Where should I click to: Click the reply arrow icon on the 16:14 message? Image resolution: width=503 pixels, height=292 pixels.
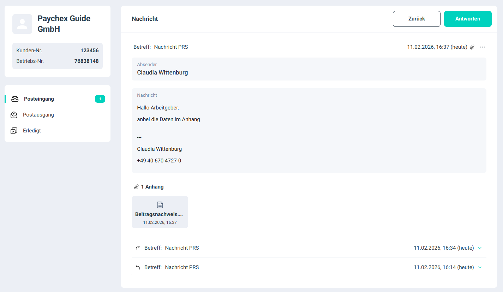click(x=138, y=267)
